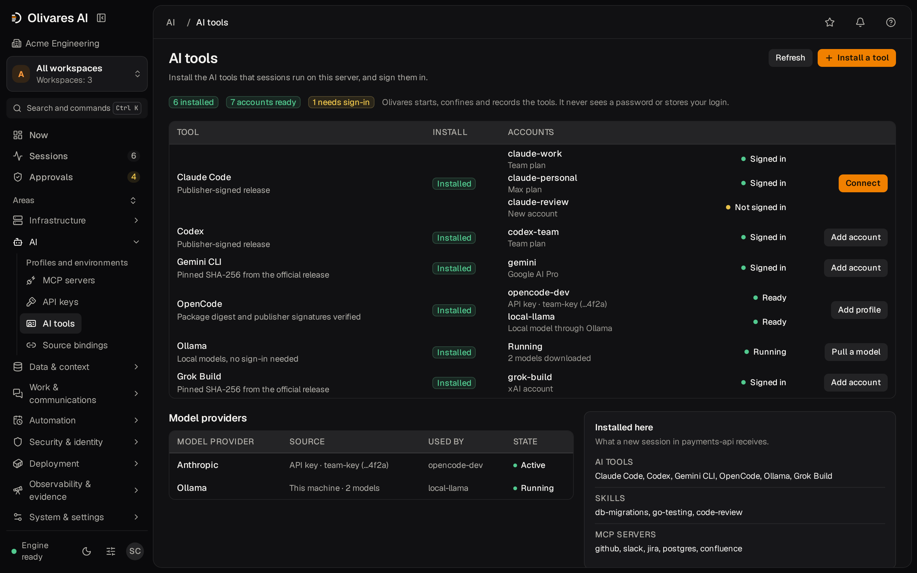
Task: Focus the Search and commands field
Action: (77, 108)
